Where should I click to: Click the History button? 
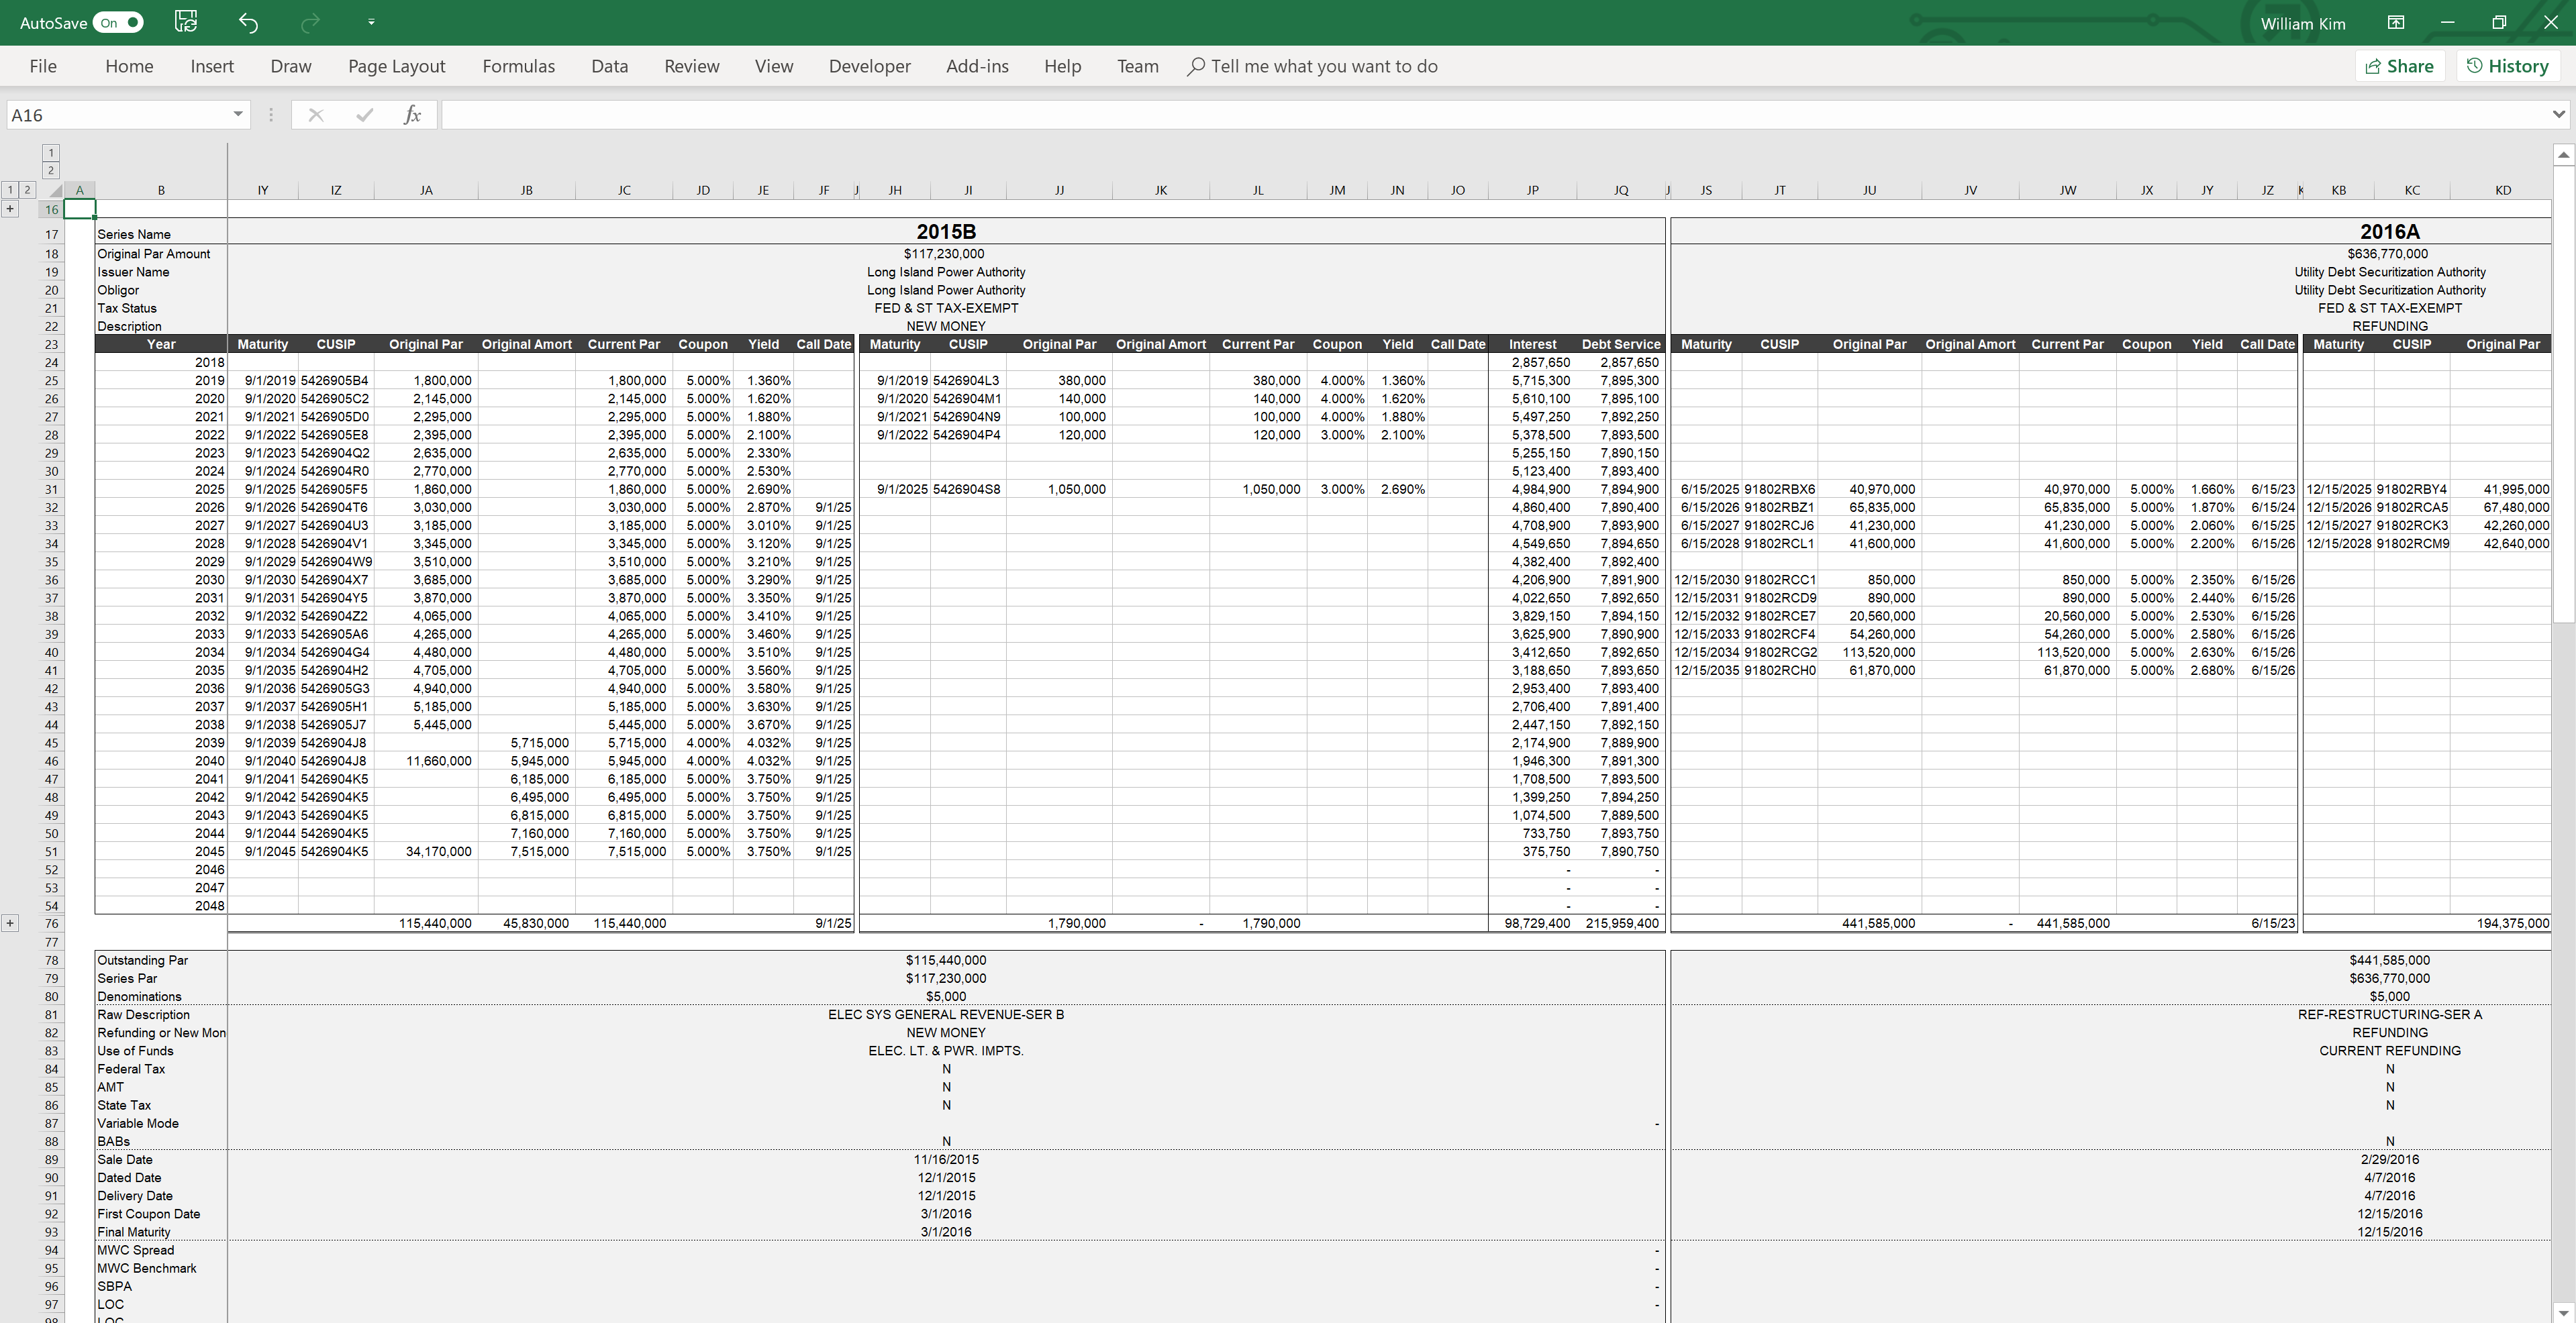coord(2507,66)
